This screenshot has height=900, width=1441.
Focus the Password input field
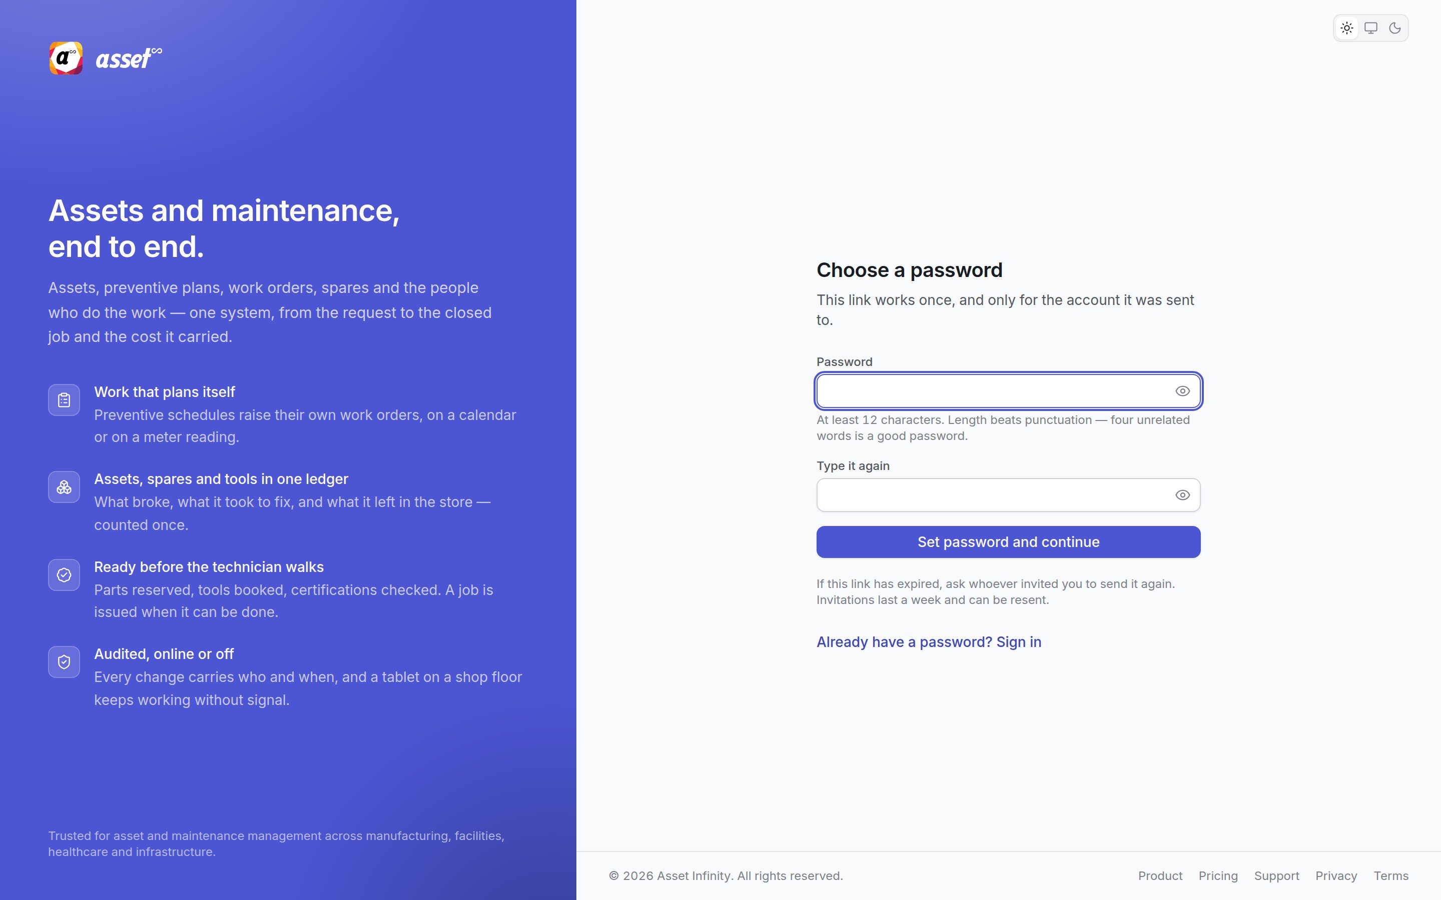click(1008, 391)
